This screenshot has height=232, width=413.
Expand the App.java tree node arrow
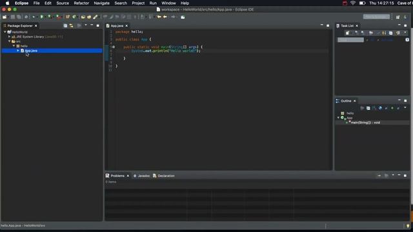point(18,50)
